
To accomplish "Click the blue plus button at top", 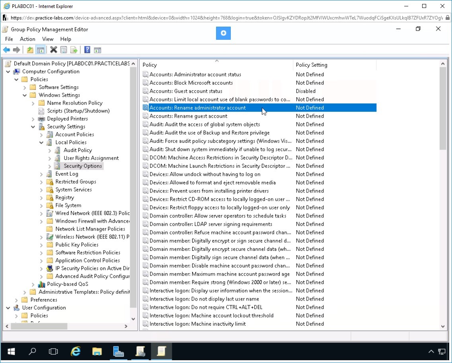I will tap(223, 33).
